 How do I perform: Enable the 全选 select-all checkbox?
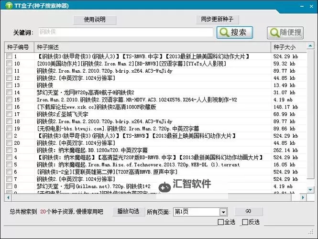(220, 222)
